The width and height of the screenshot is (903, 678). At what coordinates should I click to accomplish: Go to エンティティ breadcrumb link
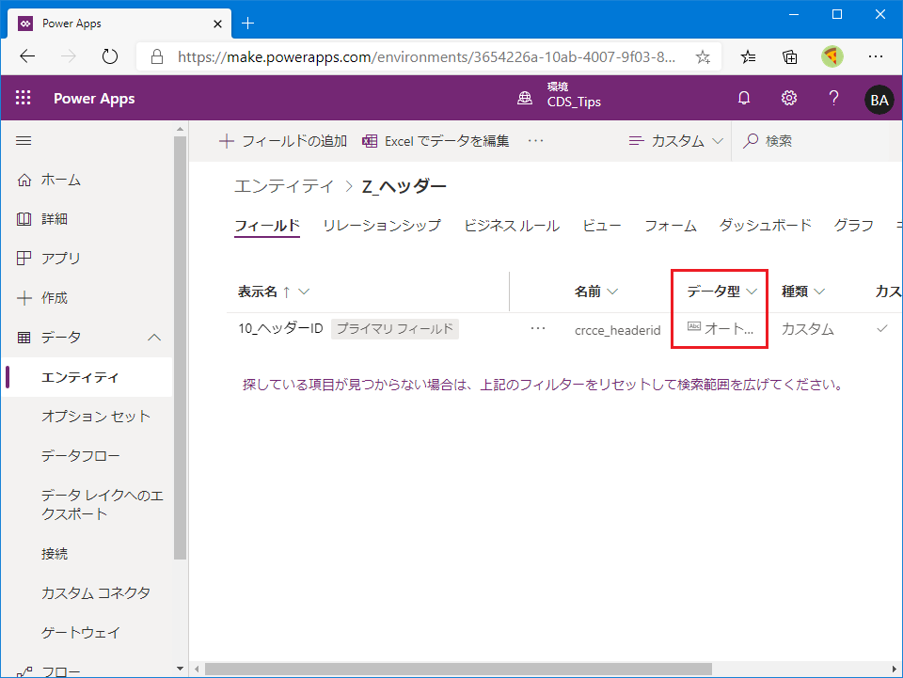click(284, 186)
